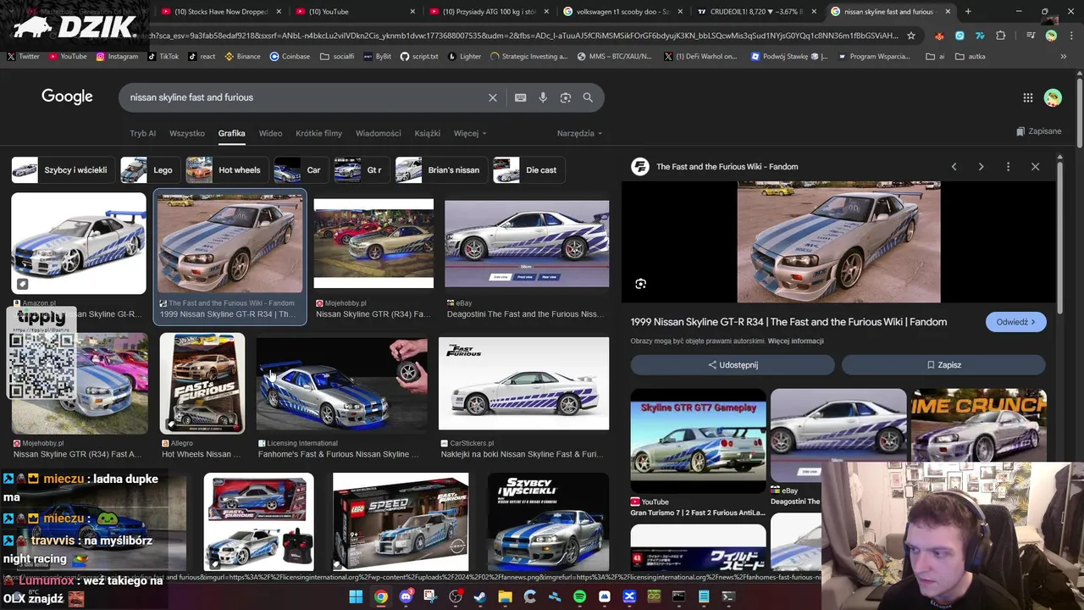The height and width of the screenshot is (610, 1084).
Task: Open the Google apps grid
Action: [1027, 97]
